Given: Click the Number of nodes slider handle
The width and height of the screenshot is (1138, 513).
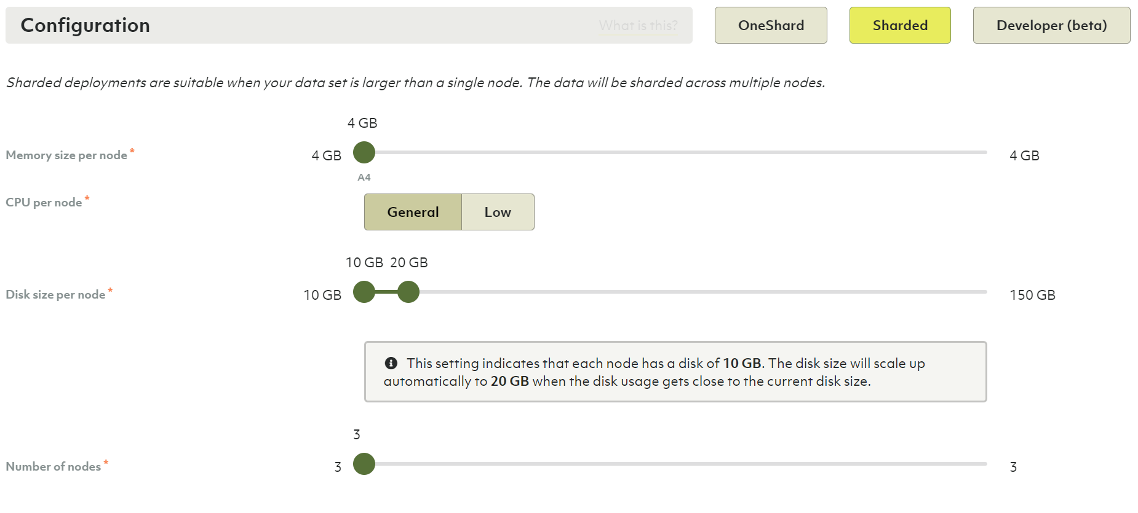Looking at the screenshot, I should point(364,464).
